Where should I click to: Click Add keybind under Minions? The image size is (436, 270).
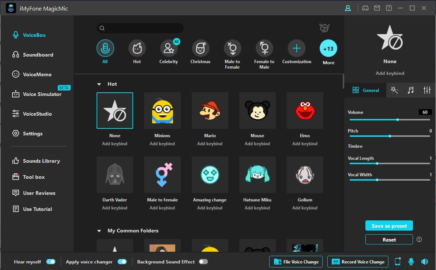(162, 144)
